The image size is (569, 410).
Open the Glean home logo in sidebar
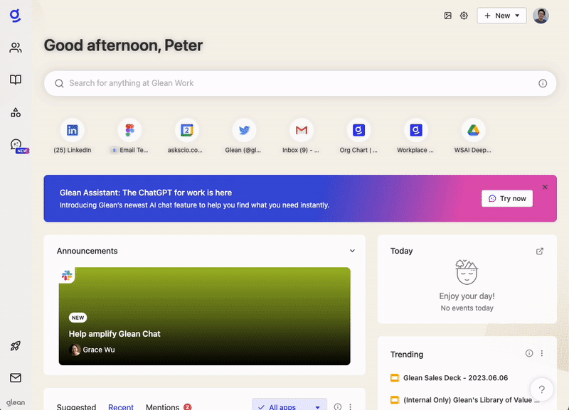click(x=15, y=16)
